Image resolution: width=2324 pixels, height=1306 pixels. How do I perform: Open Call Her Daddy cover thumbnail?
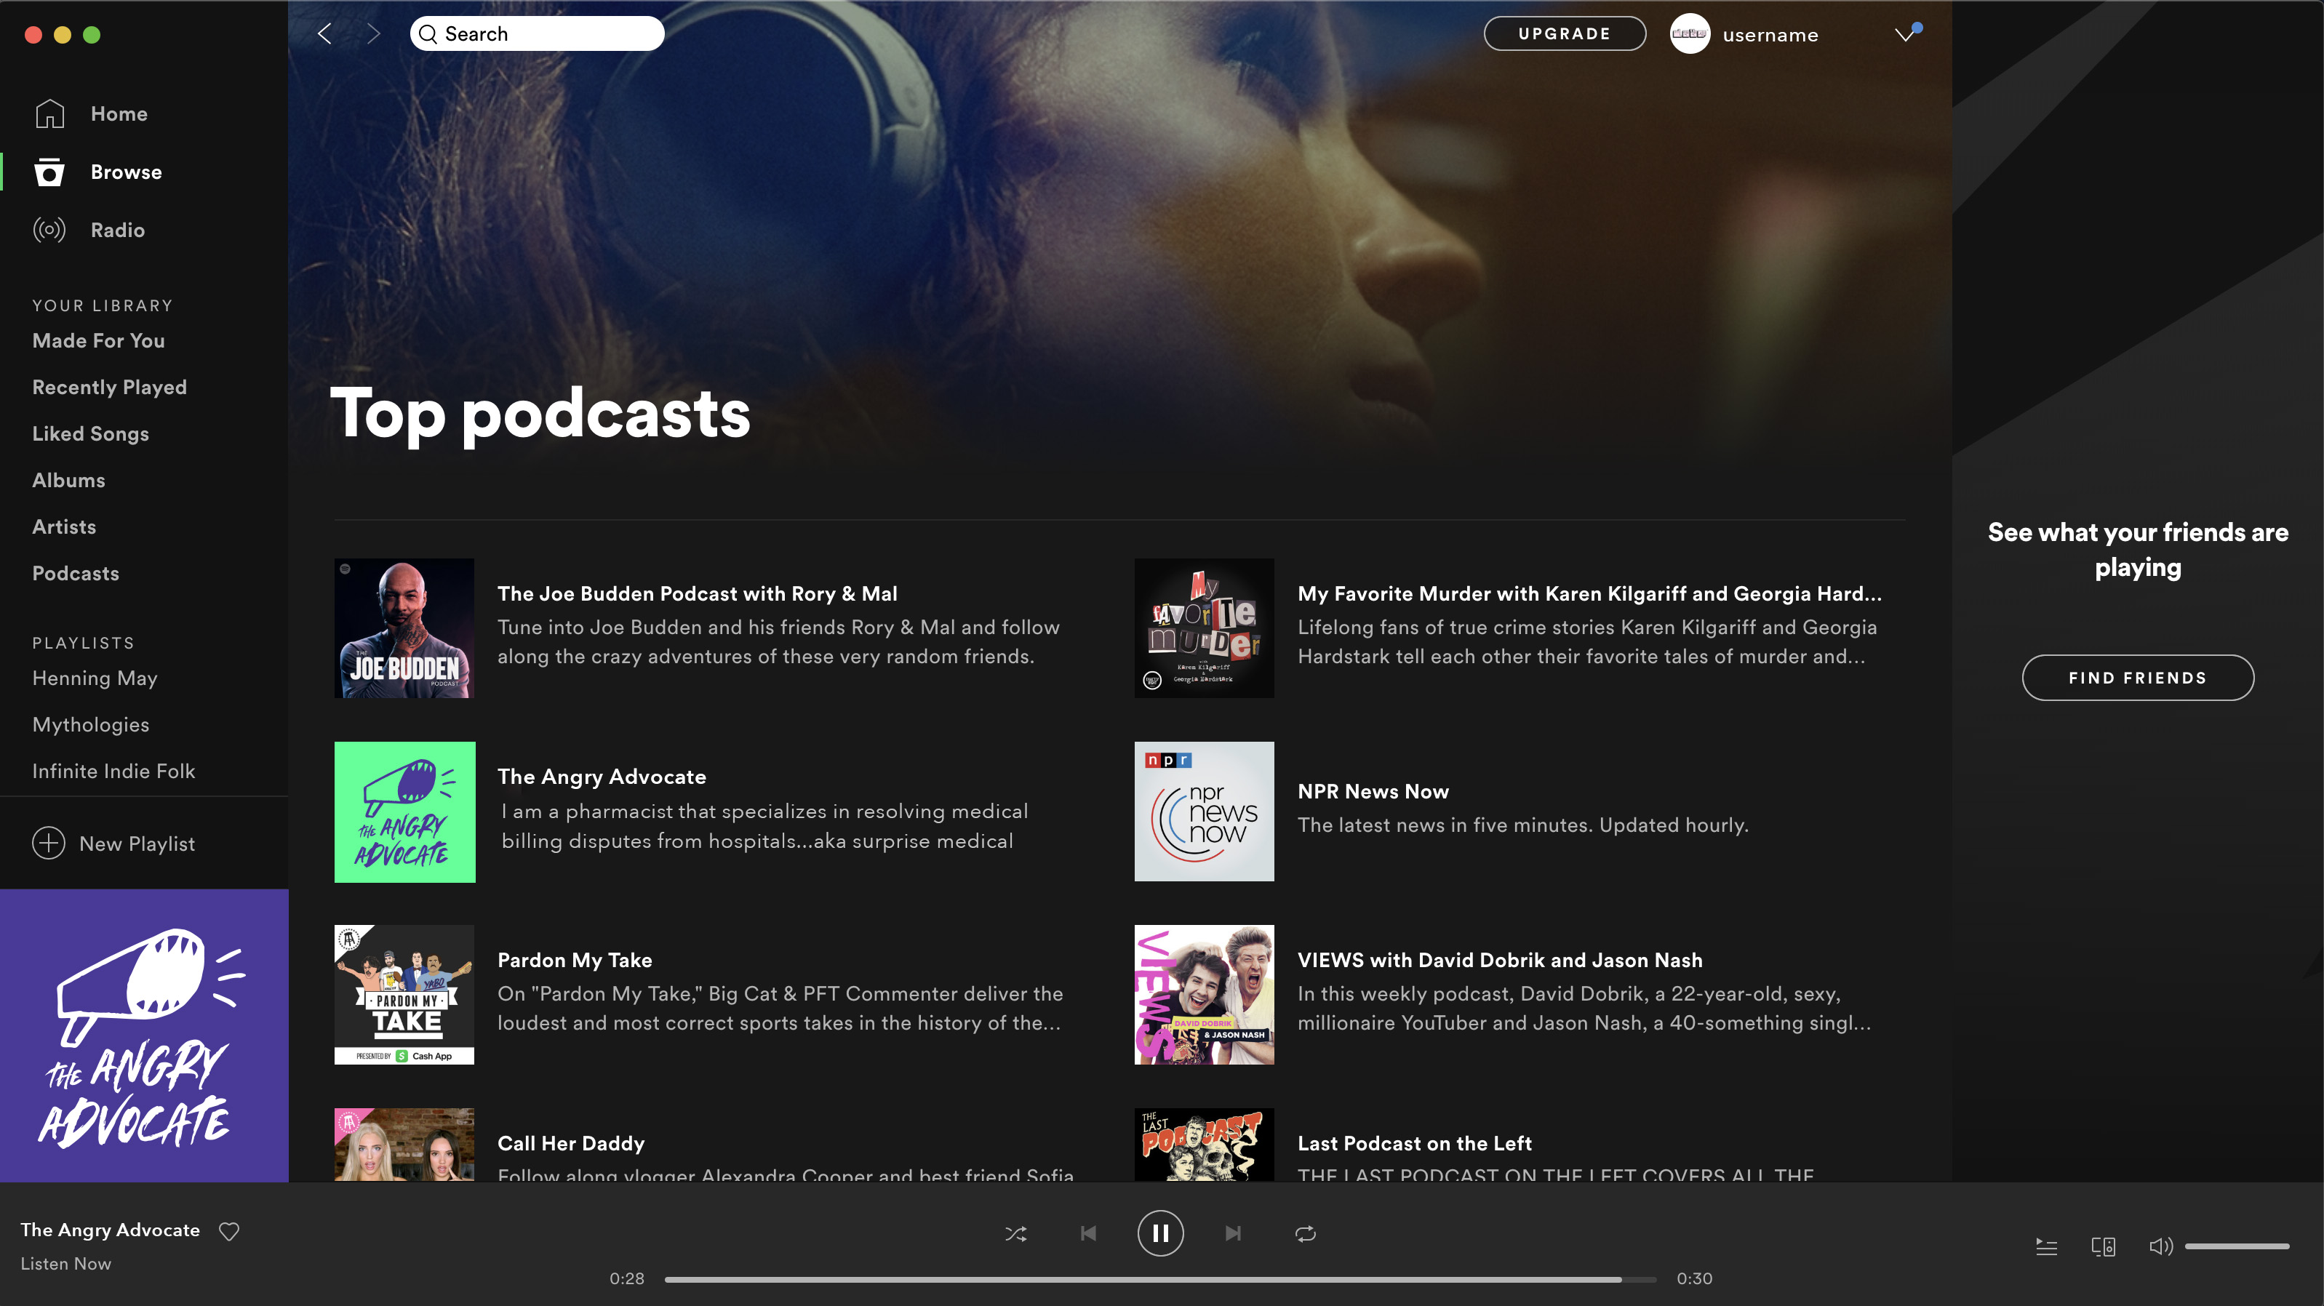(404, 1145)
